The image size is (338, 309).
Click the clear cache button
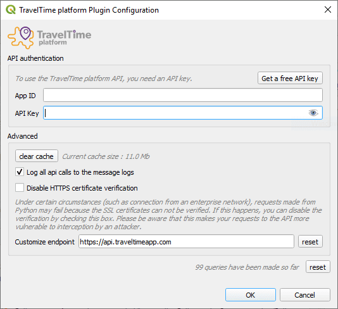pyautogui.click(x=37, y=156)
